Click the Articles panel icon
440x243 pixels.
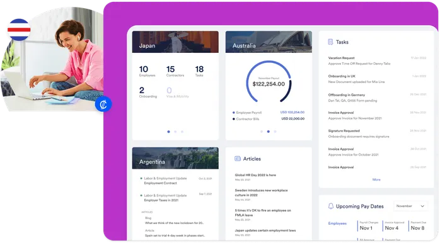(238, 159)
